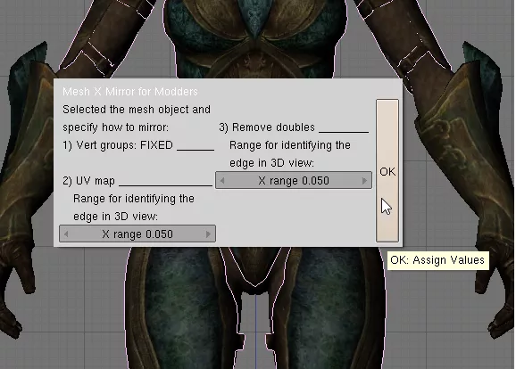Viewport: 516px width, 369px height.
Task: Click the 'specify how to mirror:' instruction text
Action: click(x=115, y=127)
